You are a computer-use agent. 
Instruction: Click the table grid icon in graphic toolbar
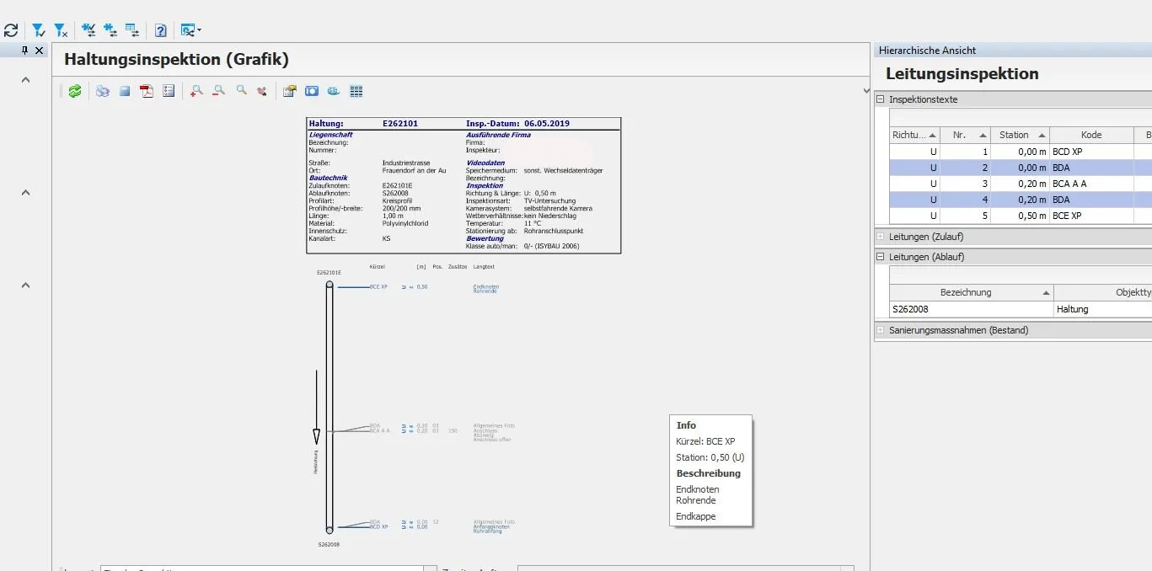[x=356, y=91]
